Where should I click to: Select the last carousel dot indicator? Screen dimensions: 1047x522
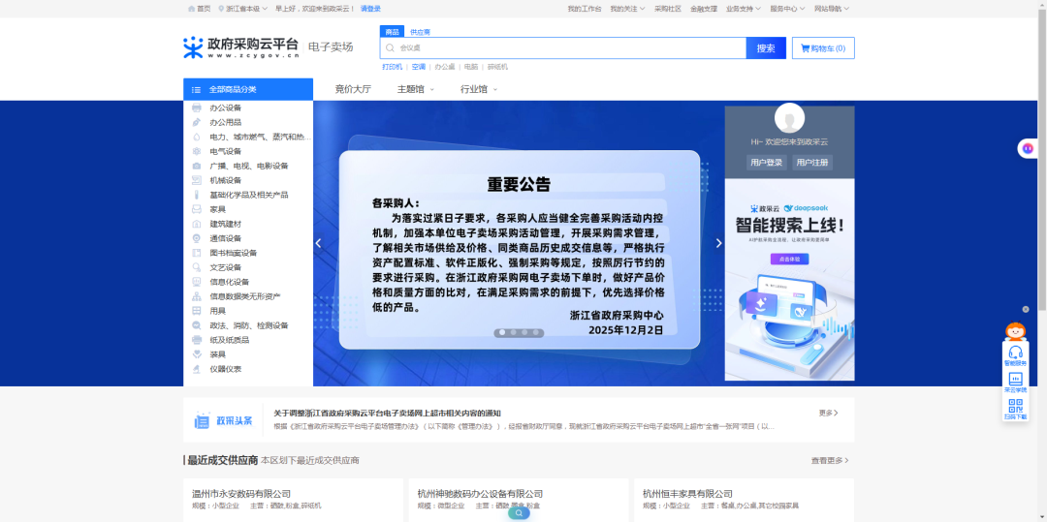tap(535, 332)
